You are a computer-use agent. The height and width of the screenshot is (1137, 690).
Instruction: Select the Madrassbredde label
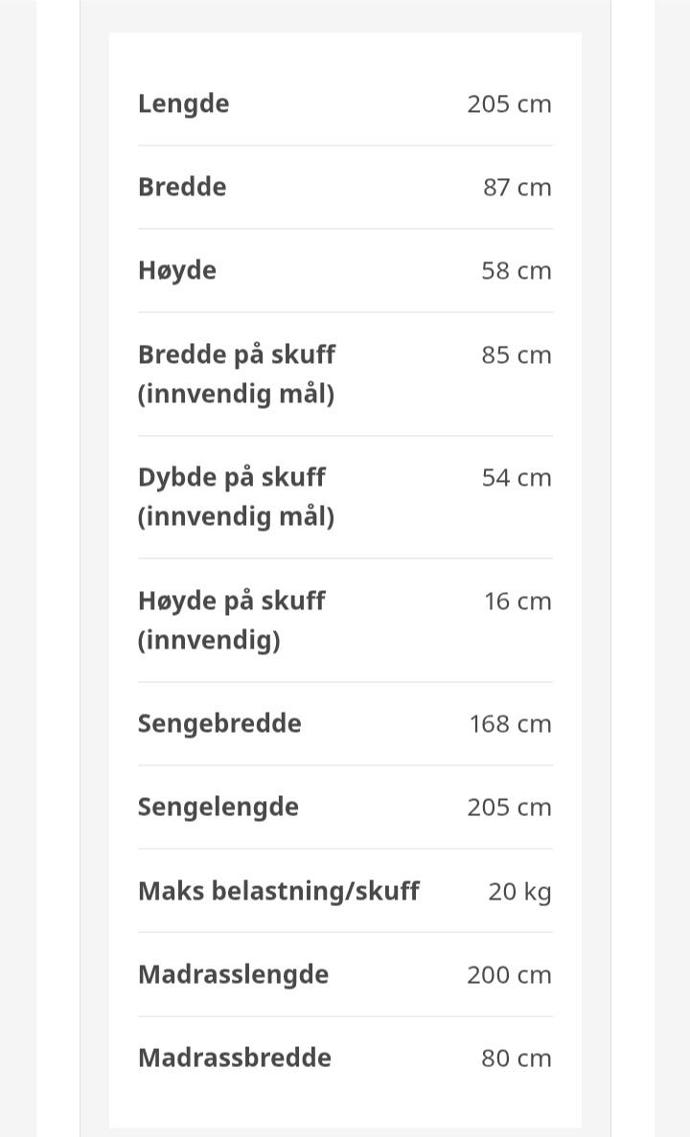pos(235,1057)
